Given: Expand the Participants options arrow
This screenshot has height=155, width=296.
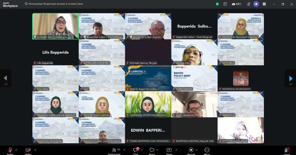Looking at the screenshot, I should pyautogui.click(x=124, y=150).
